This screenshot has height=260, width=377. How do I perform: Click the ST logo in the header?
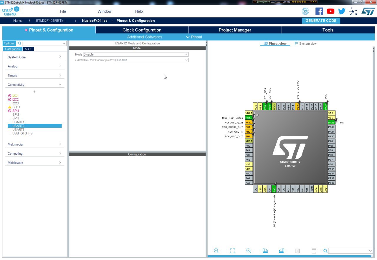tap(368, 11)
